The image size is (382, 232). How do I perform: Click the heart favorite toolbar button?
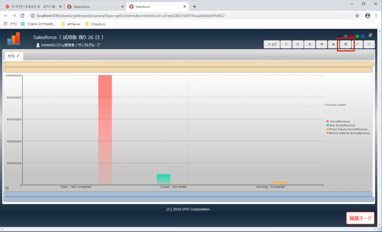(322, 45)
